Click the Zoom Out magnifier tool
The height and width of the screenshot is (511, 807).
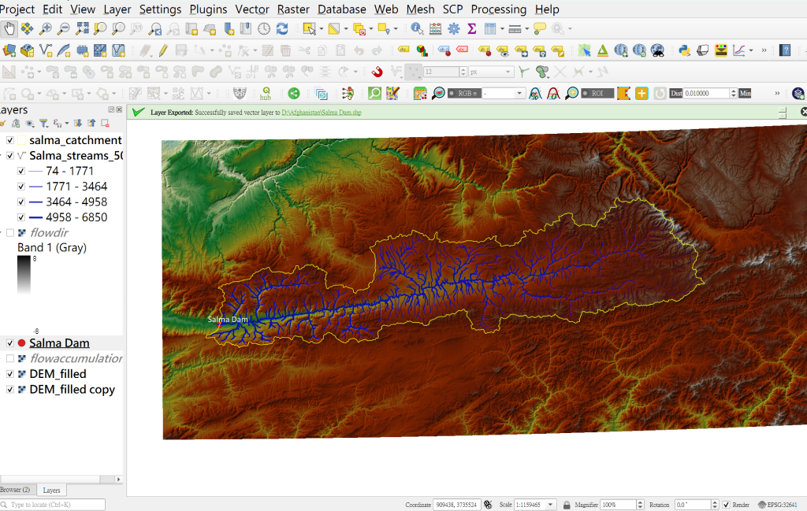[x=63, y=29]
